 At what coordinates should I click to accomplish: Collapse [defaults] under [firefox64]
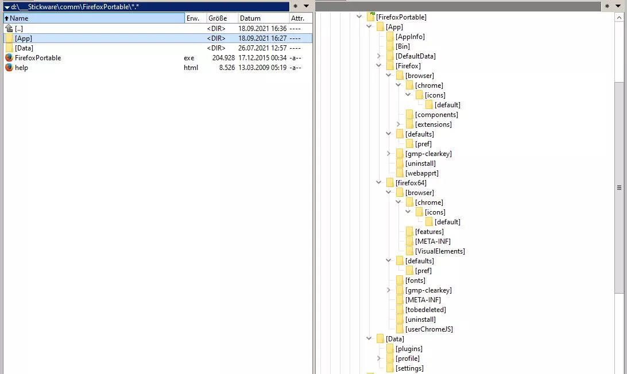(x=388, y=260)
